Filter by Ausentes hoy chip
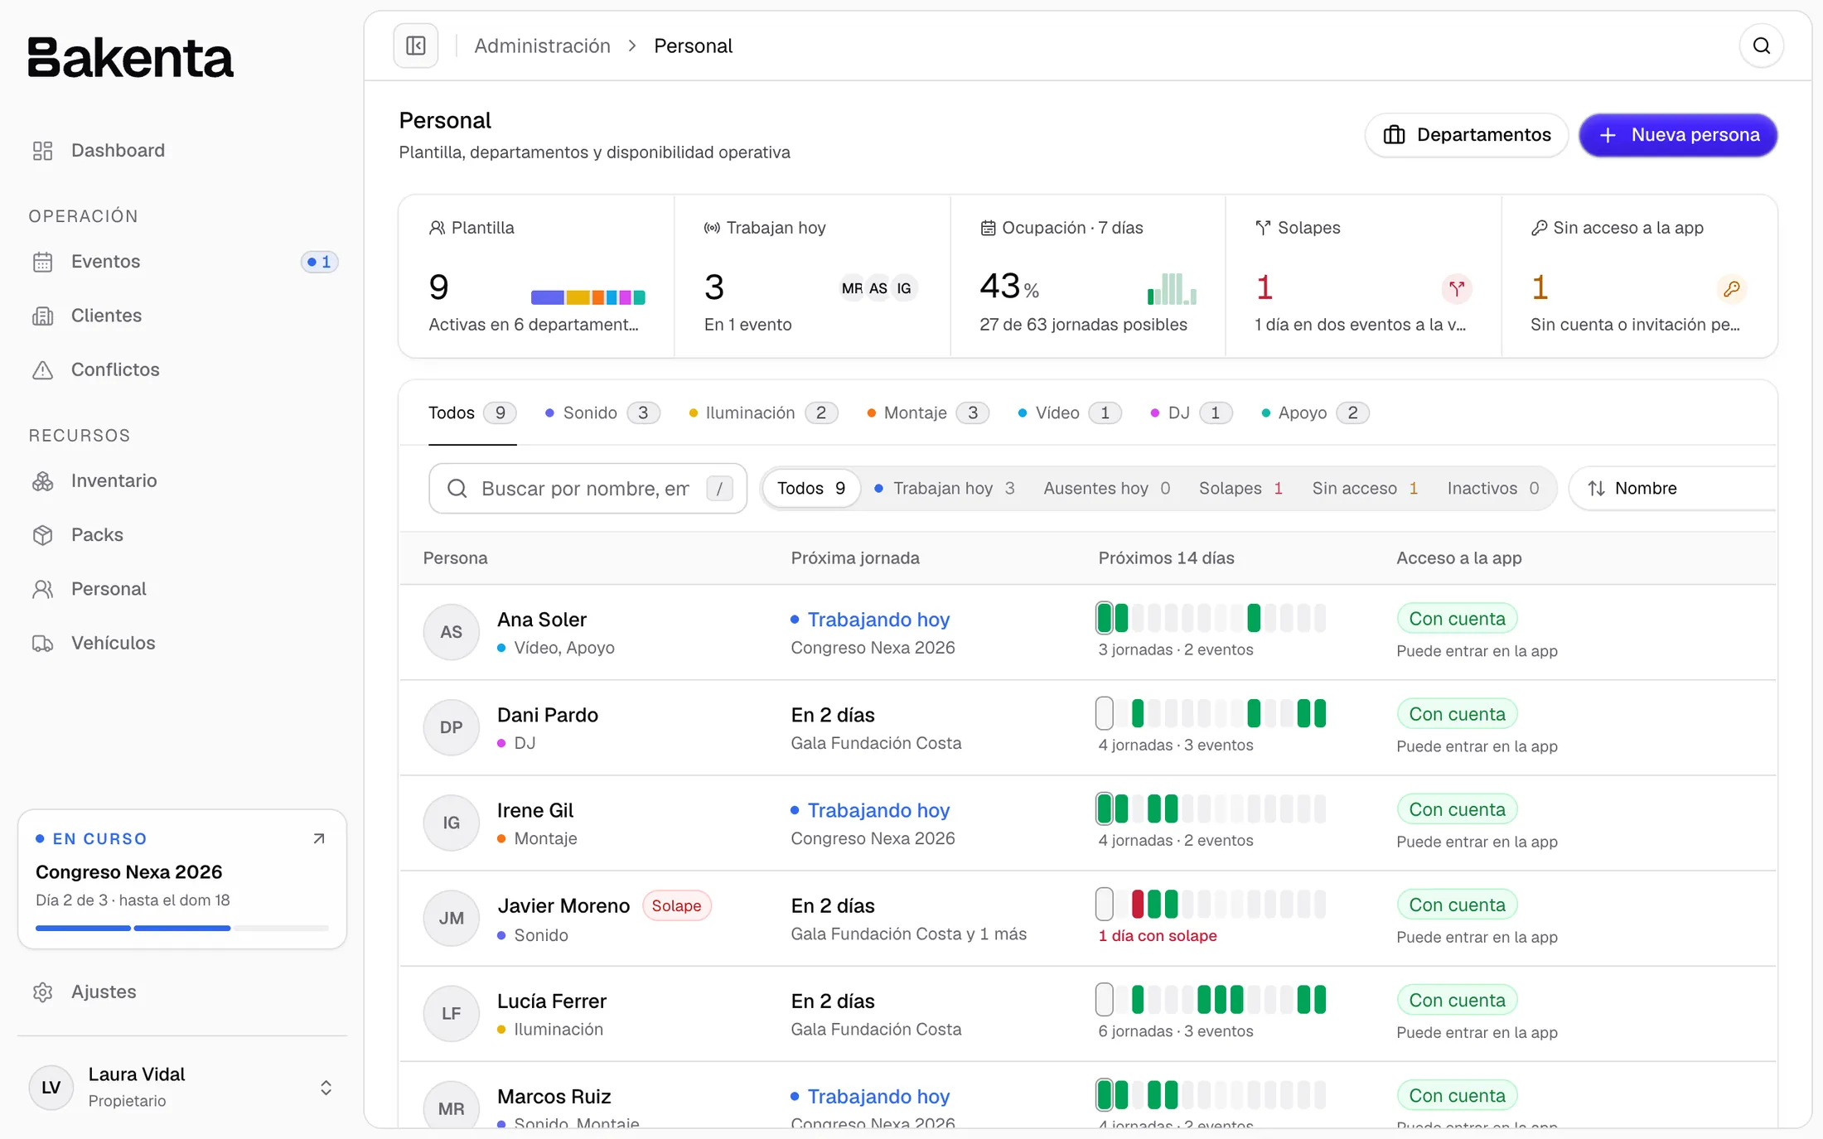Image resolution: width=1823 pixels, height=1139 pixels. (1107, 488)
